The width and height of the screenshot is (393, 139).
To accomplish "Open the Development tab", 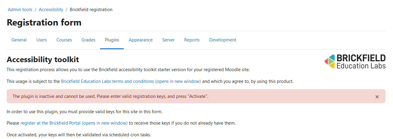I will click(x=223, y=40).
